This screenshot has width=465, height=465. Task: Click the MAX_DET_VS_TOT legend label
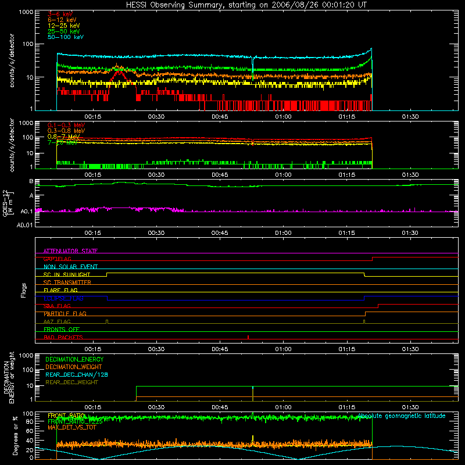pos(72,428)
